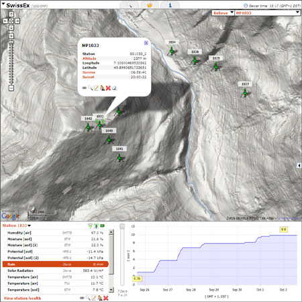The height and width of the screenshot is (302, 302).
Task: Click the link icon in MP1033 balloon
Action: (85, 88)
